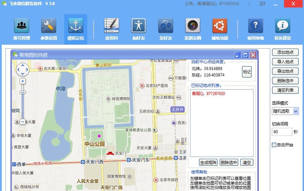Click 北大第一医院 hospital marker on map
Screen dimensions: 304x191
(x=40, y=68)
